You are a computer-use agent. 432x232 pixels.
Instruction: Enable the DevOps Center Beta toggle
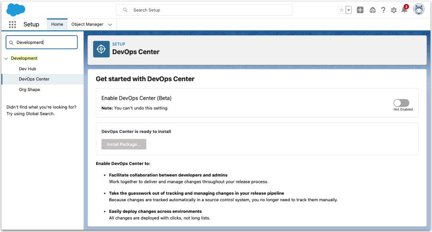click(401, 103)
